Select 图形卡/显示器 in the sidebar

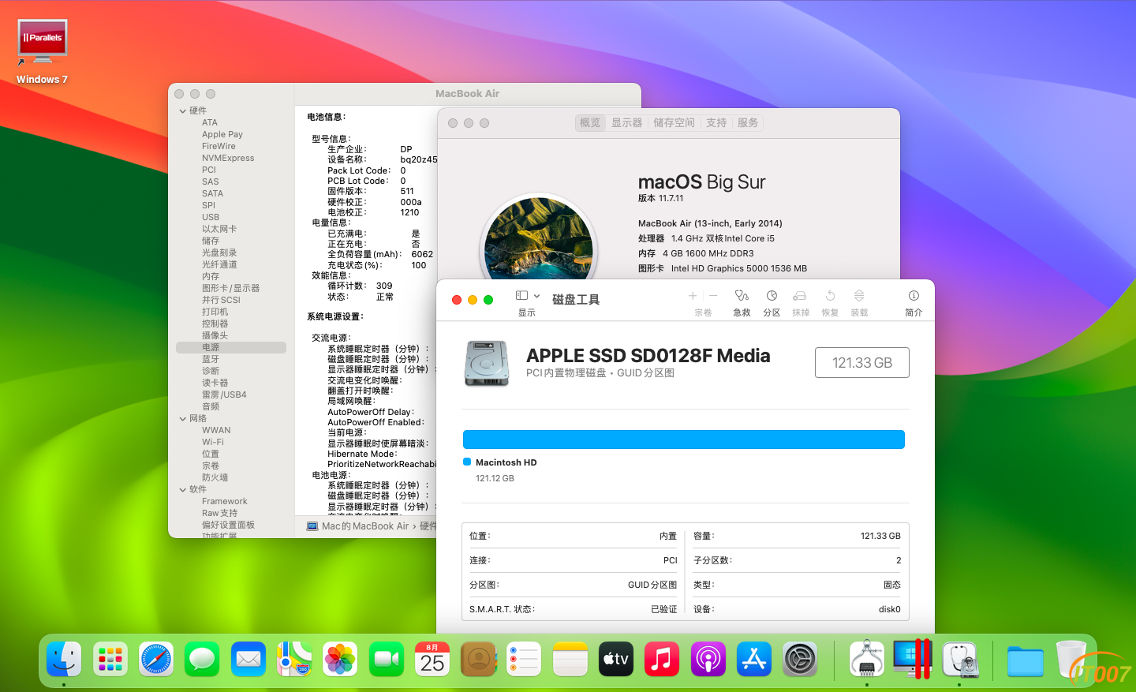click(x=230, y=288)
